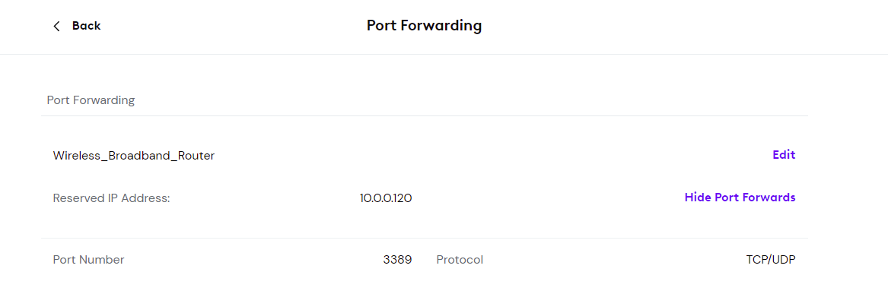888x294 pixels.
Task: Click the purple Hide Port Forwards text
Action: pos(740,198)
